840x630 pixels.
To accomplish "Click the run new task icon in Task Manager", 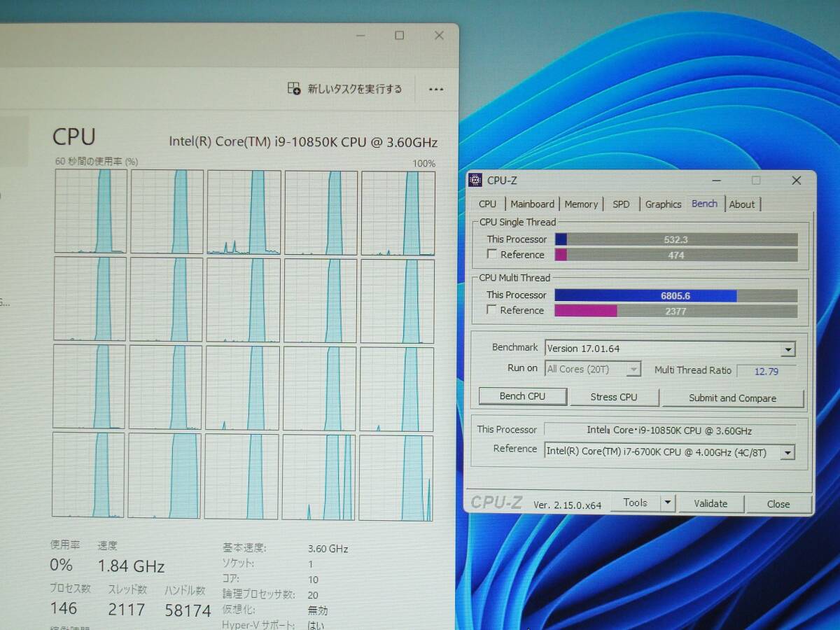I will pos(295,89).
